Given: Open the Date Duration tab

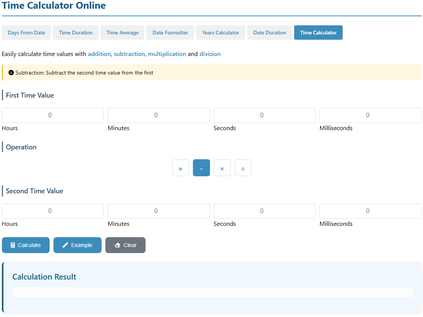Looking at the screenshot, I should coord(269,33).
